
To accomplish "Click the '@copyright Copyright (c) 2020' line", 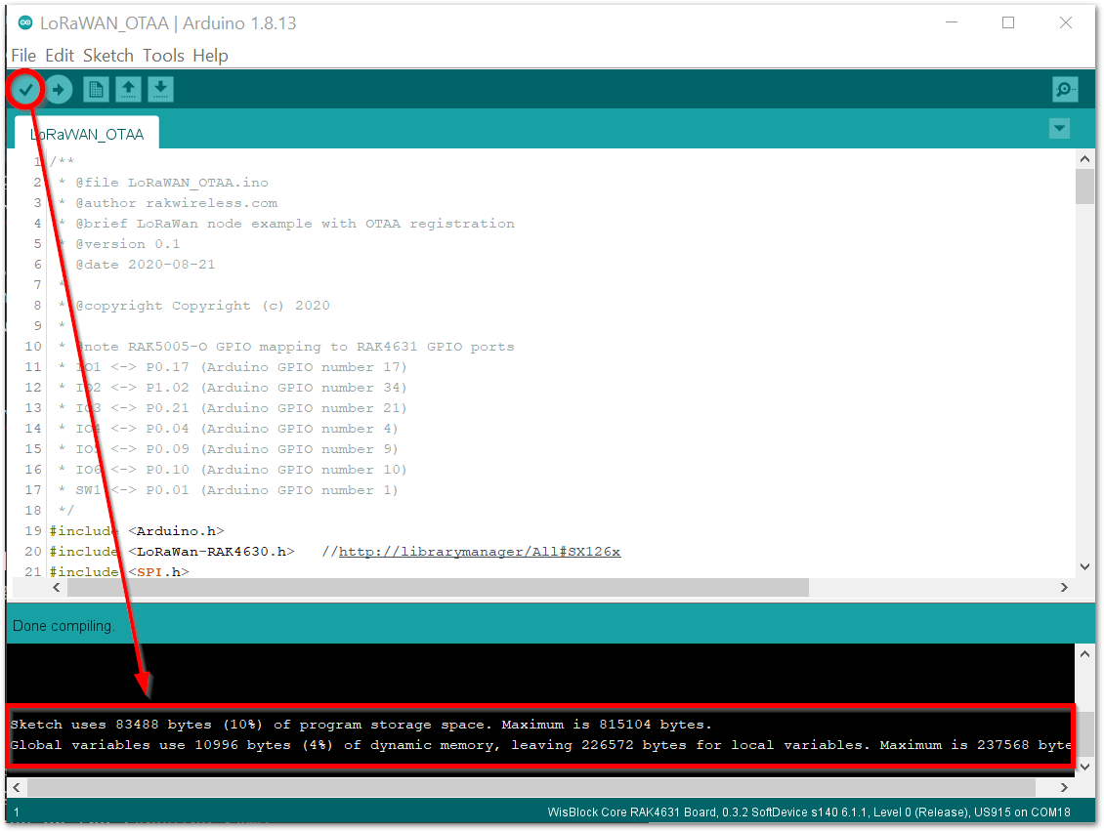I will 194,306.
